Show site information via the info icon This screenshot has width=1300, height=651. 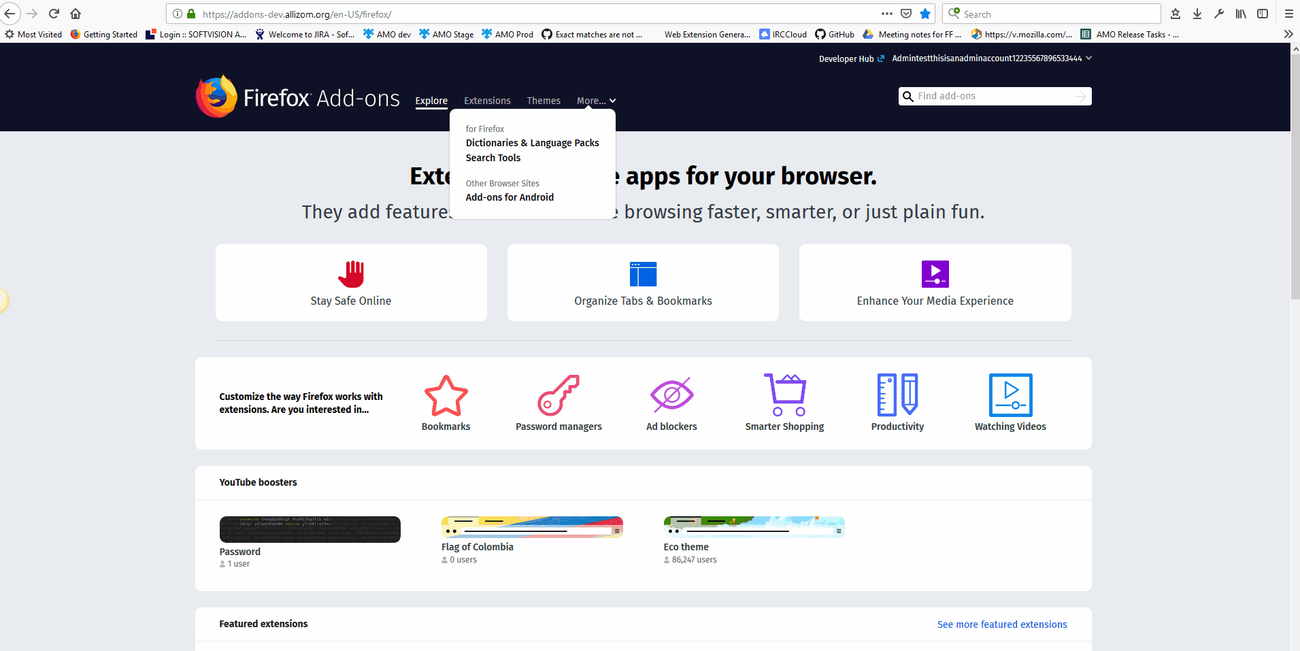tap(178, 14)
